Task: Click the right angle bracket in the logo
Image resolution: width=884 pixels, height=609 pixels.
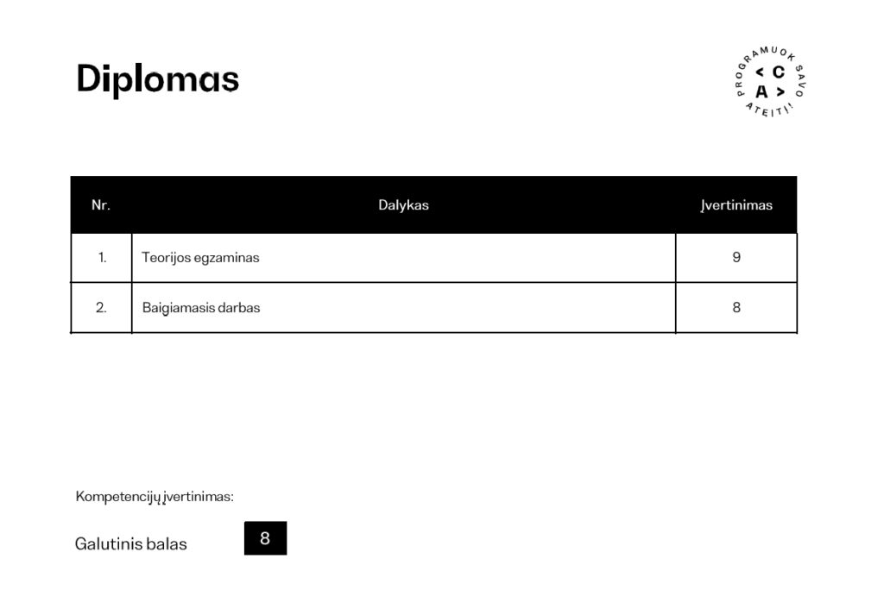Action: click(x=780, y=91)
